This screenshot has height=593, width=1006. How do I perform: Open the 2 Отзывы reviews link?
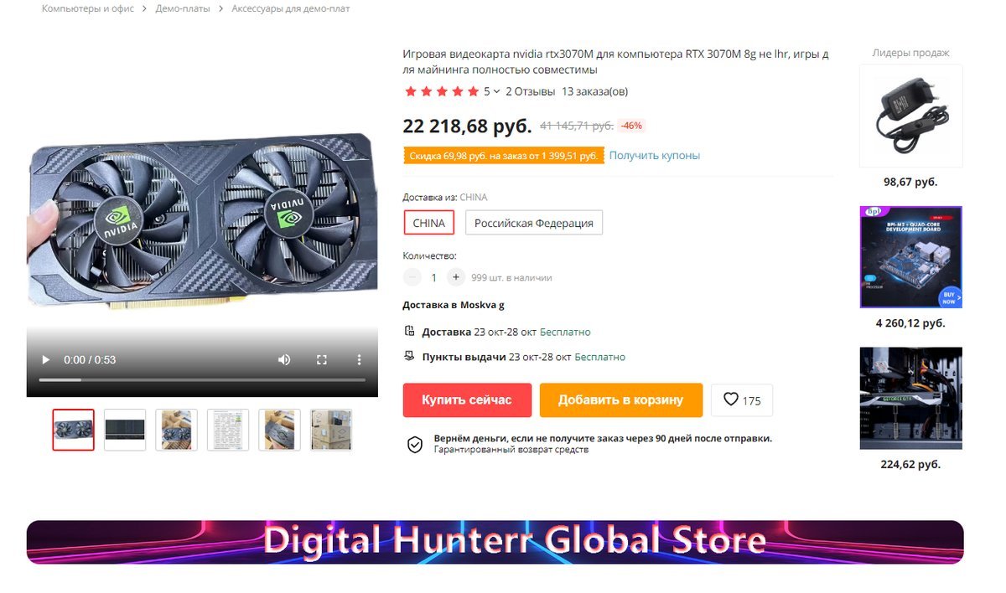[530, 91]
